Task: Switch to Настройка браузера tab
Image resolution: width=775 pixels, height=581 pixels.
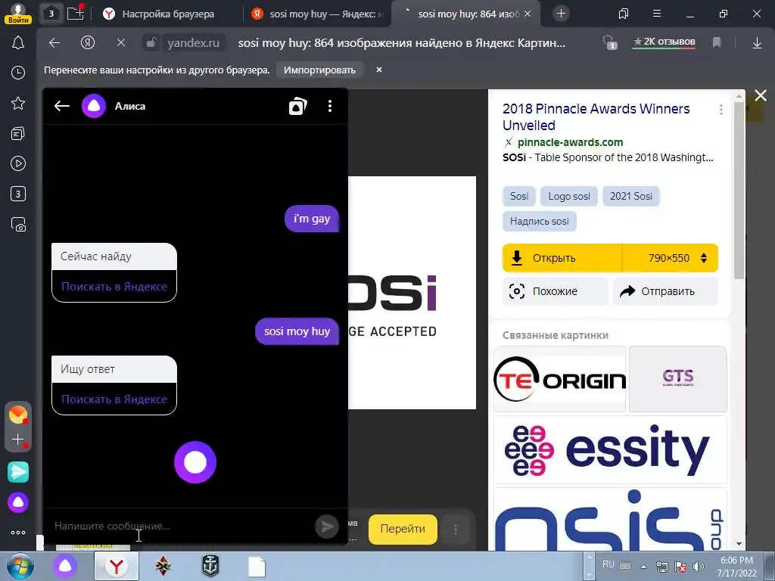Action: (x=168, y=14)
